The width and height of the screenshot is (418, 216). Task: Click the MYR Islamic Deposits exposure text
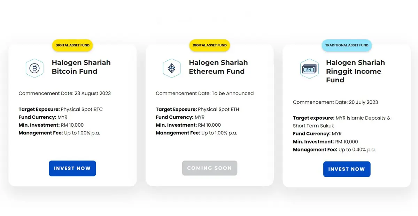pos(363,118)
